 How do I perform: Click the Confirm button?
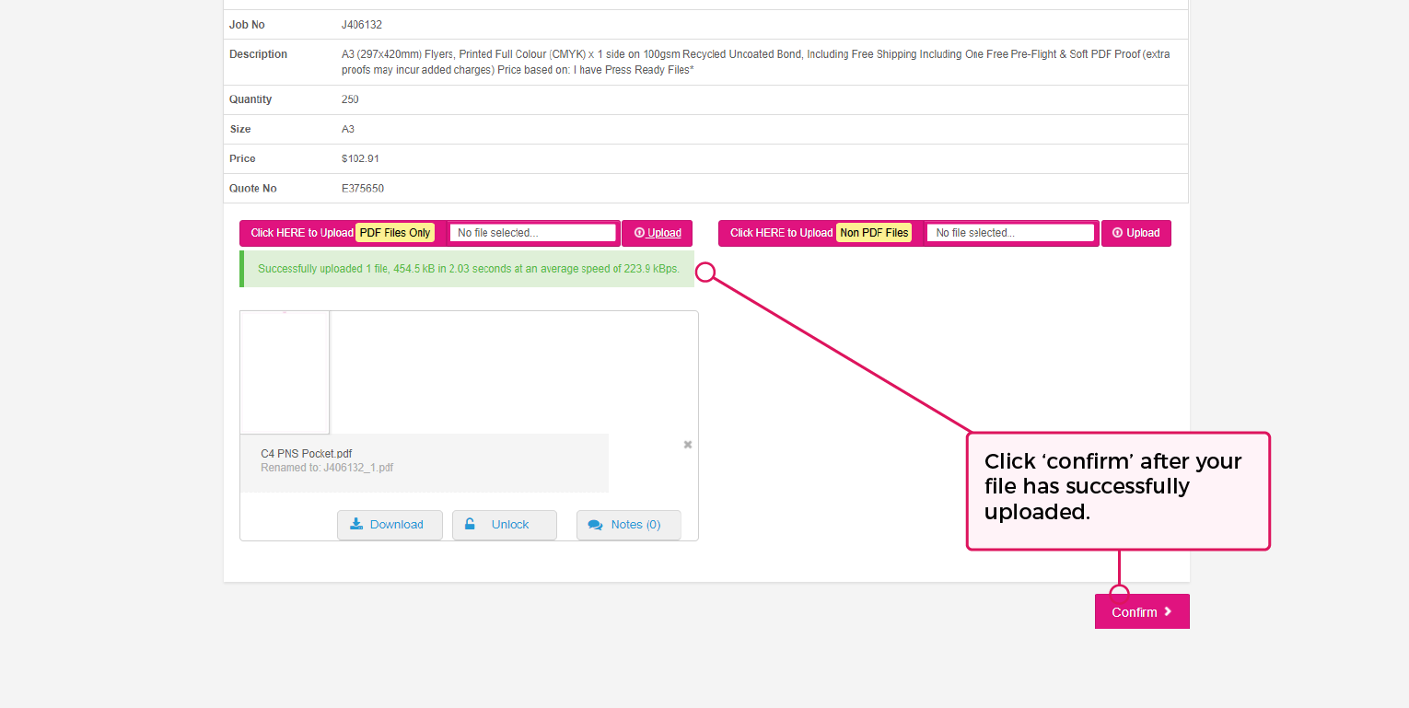click(1141, 612)
